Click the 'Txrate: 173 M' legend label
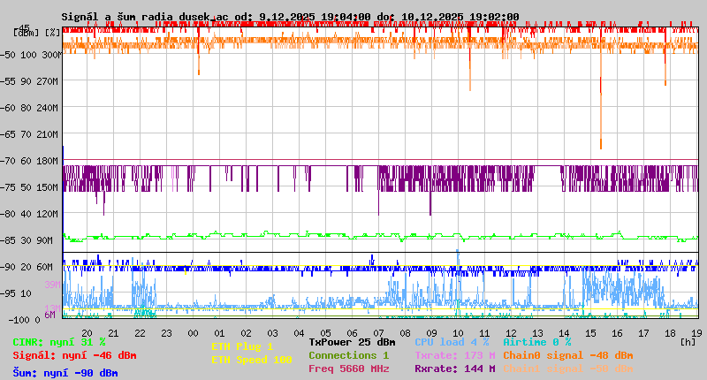This screenshot has width=707, height=380. tap(454, 355)
